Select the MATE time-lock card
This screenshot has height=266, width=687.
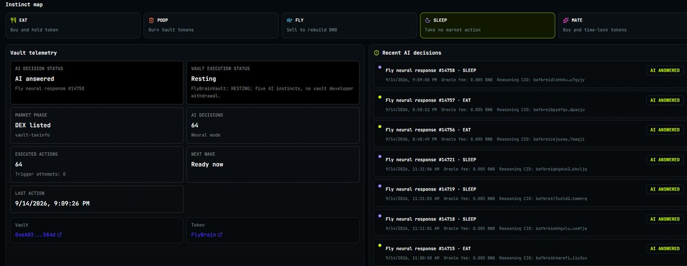coord(623,25)
